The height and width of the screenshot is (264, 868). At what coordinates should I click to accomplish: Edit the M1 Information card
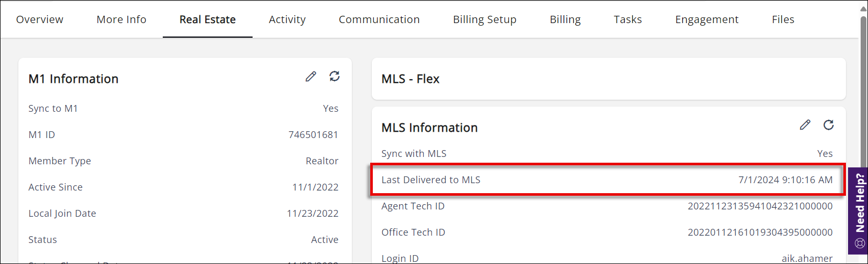(311, 77)
